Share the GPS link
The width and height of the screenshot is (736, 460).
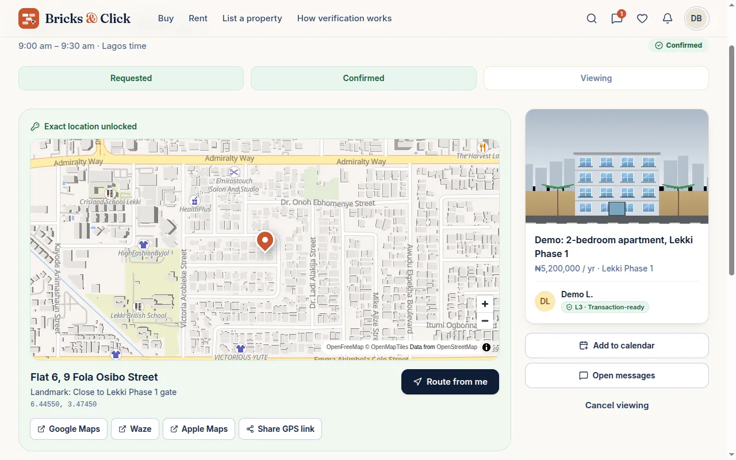click(x=280, y=429)
